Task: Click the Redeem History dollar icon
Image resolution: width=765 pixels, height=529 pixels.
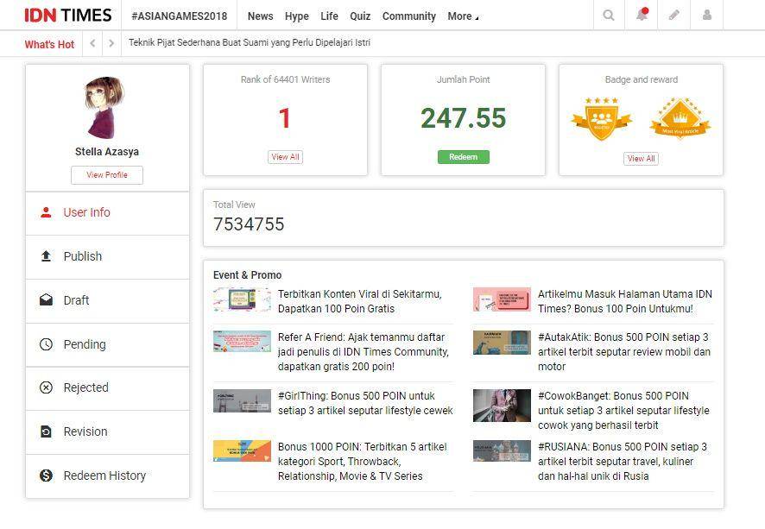Action: 46,475
